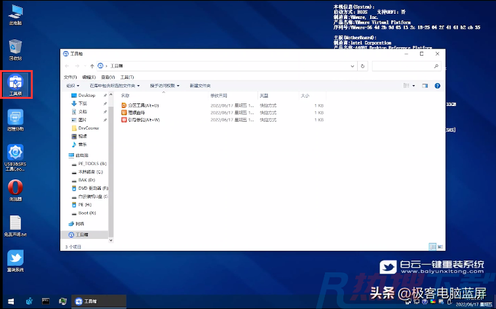This screenshot has height=309, width=496.
Task: Open the 引导修复(Alt+W) shortcut
Action: pyautogui.click(x=141, y=120)
